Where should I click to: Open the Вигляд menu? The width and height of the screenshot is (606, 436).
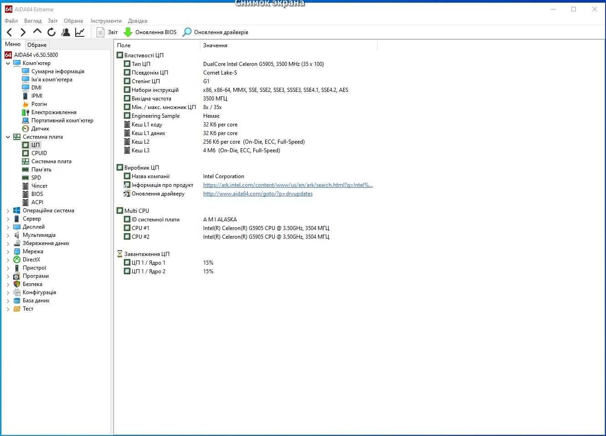32,21
